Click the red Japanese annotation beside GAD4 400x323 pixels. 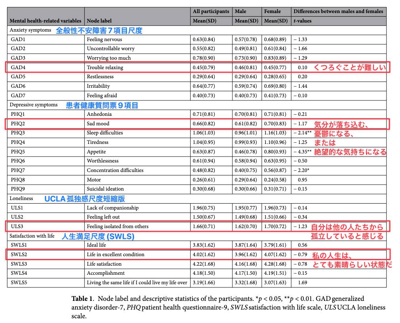[x=349, y=67]
